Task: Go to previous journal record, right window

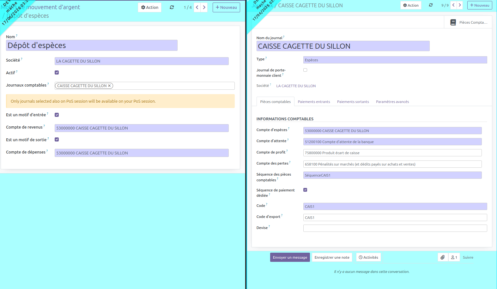Action: [x=453, y=5]
